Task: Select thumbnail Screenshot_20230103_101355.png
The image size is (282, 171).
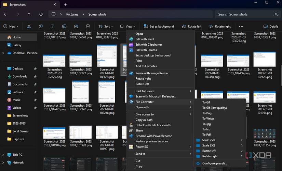Action: pyautogui.click(x=265, y=138)
